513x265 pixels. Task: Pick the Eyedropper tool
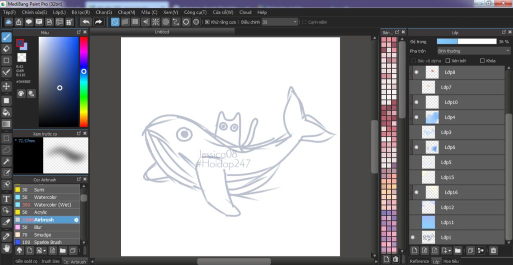(7, 236)
